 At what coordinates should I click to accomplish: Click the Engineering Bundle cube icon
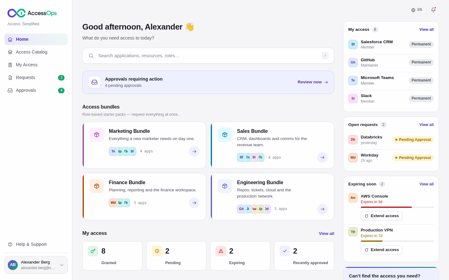[225, 186]
